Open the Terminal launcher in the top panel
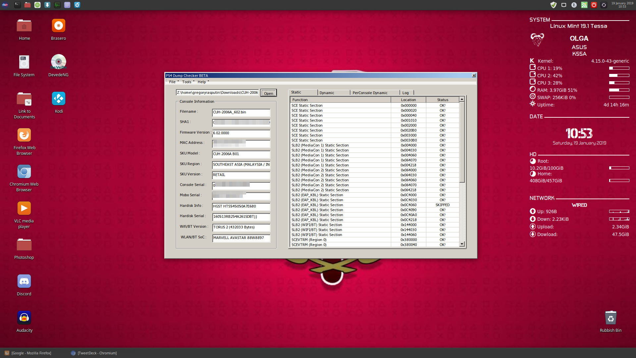Viewport: 636px width, 358px height. [18, 5]
